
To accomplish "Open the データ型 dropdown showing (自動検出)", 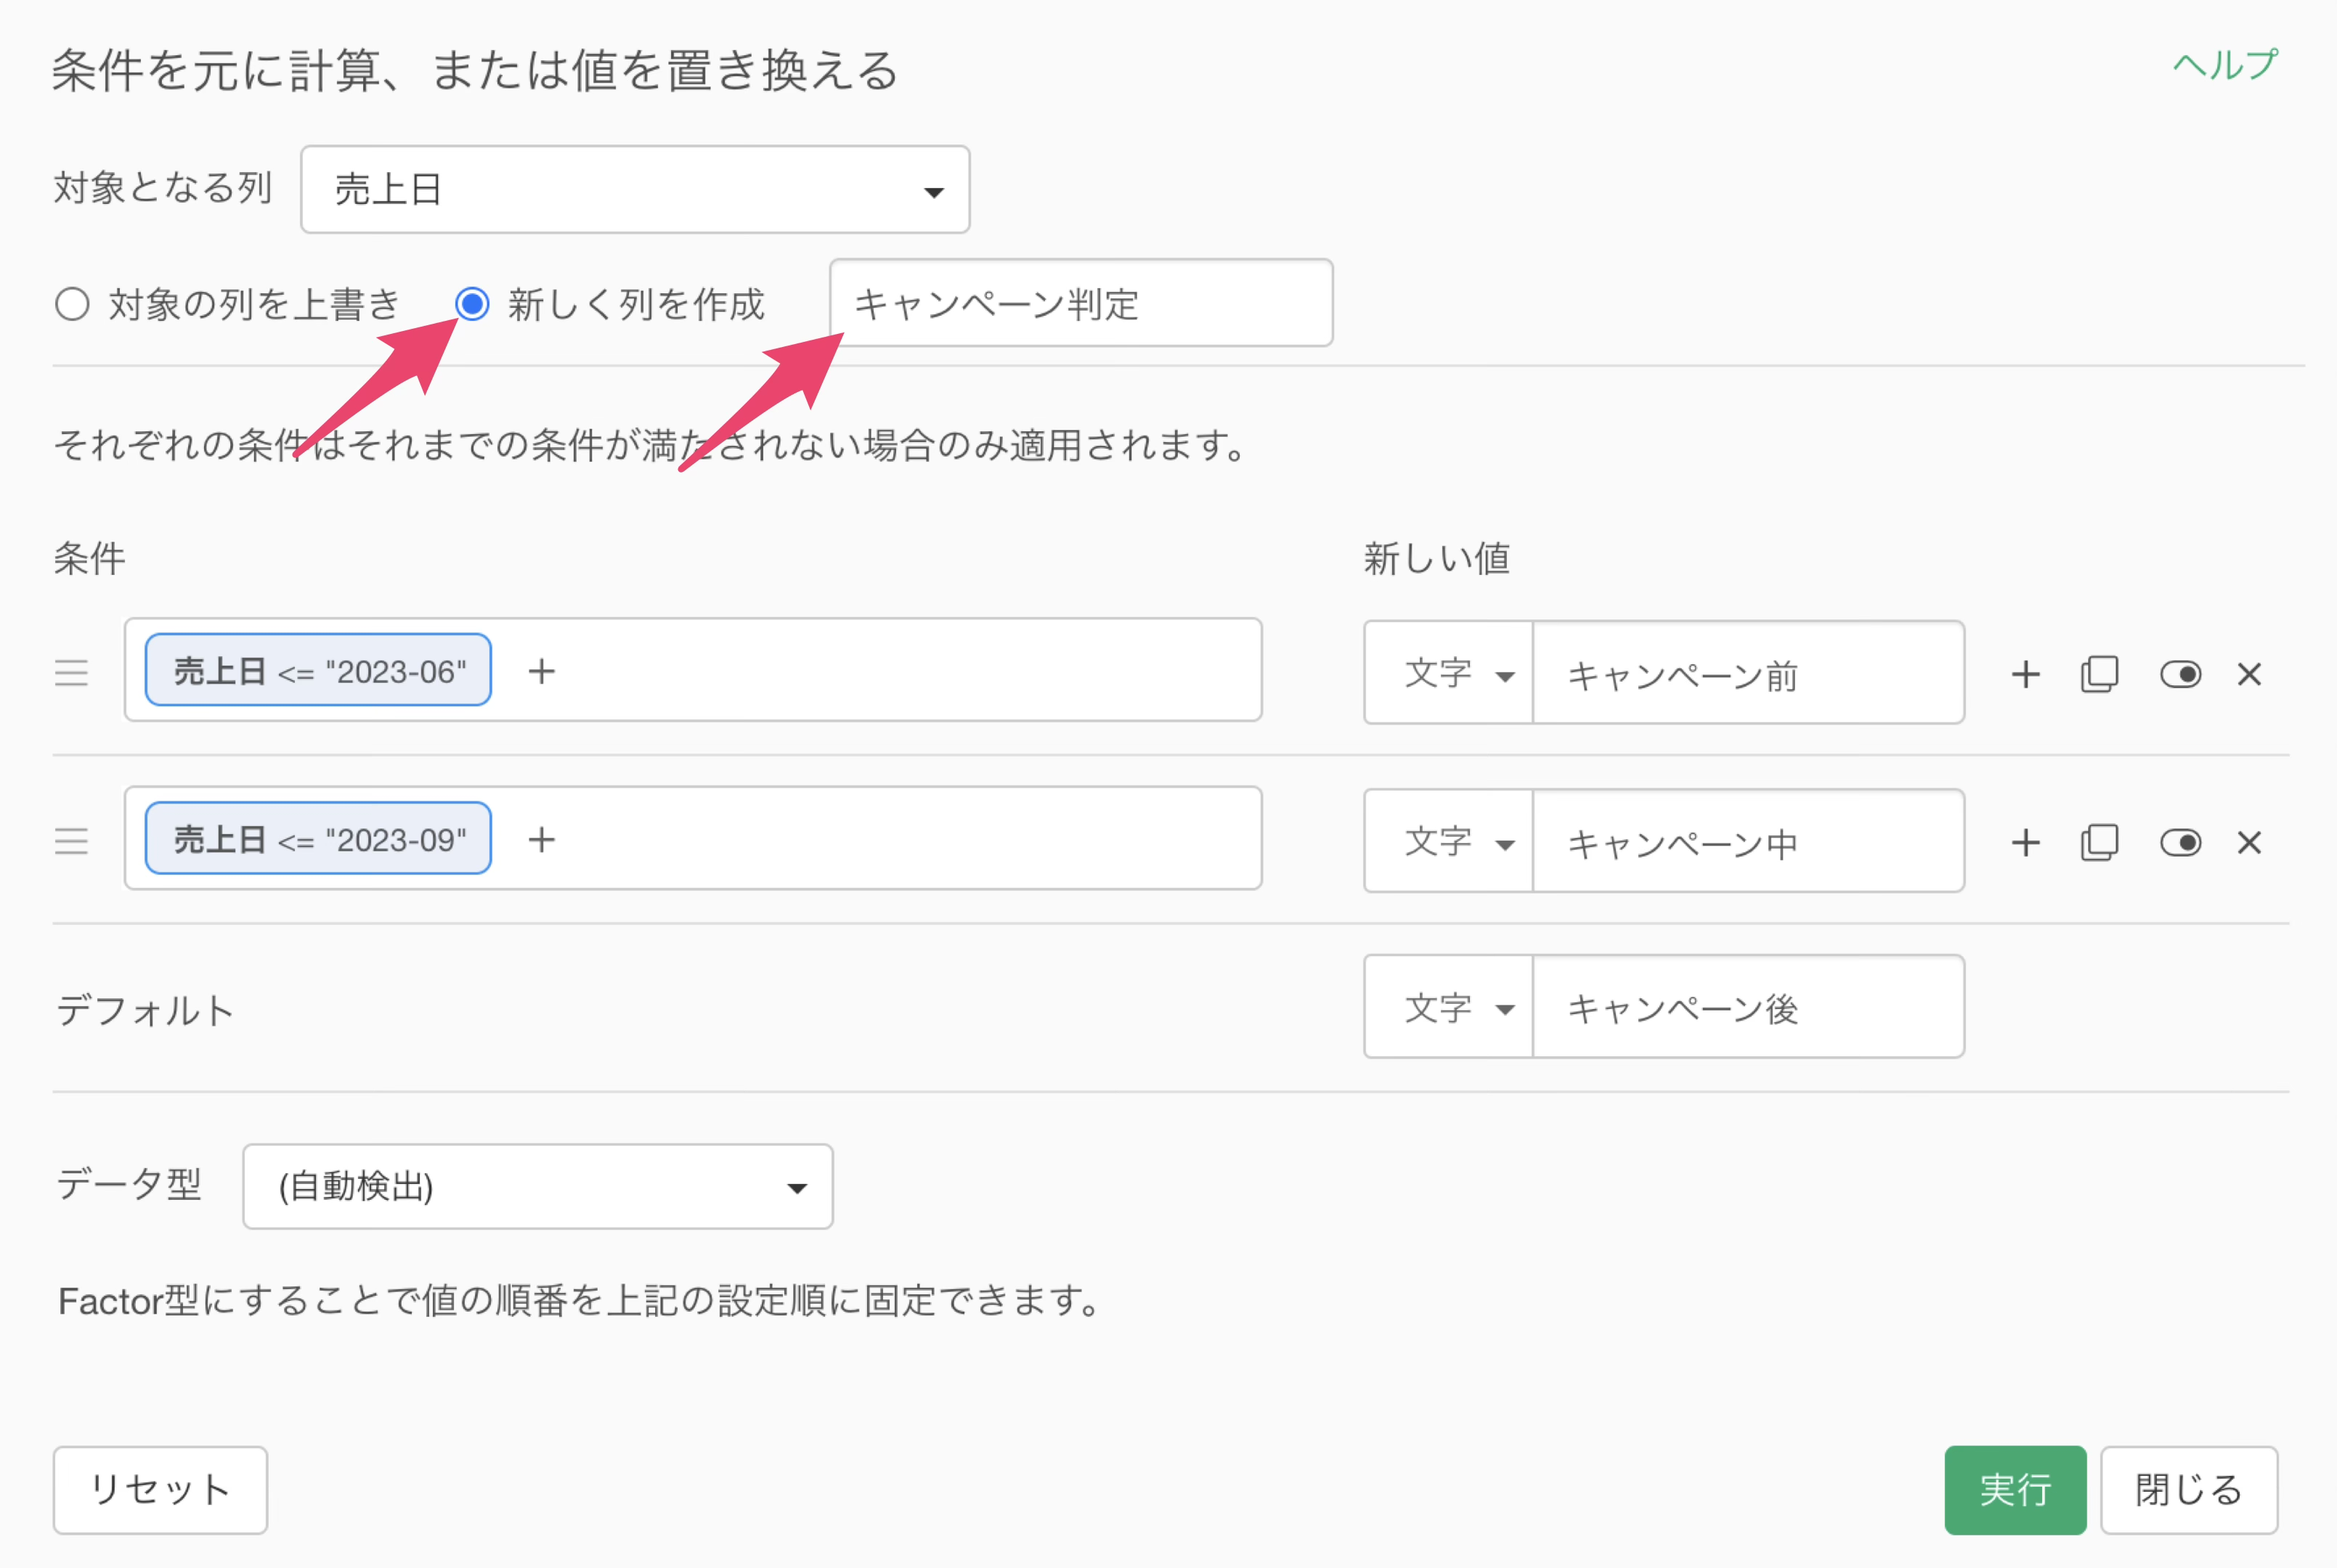I will pyautogui.click(x=537, y=1186).
